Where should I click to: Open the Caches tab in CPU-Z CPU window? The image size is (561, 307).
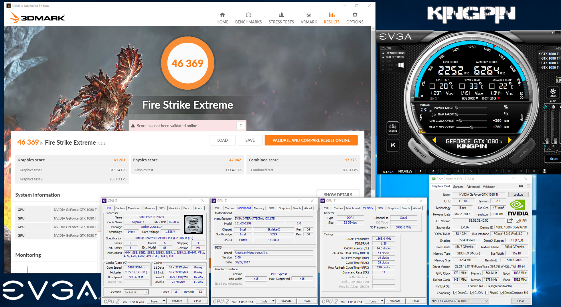[x=120, y=208]
